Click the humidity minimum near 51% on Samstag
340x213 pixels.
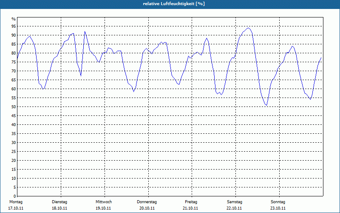pos(266,105)
